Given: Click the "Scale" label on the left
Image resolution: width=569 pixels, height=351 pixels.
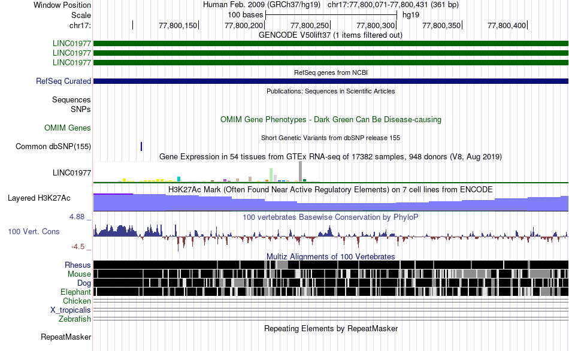Looking at the screenshot, I should [81, 15].
